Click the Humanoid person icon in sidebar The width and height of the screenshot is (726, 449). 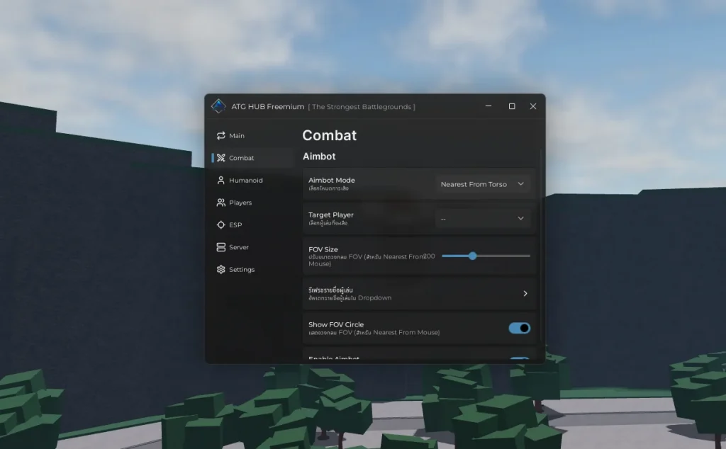click(221, 181)
